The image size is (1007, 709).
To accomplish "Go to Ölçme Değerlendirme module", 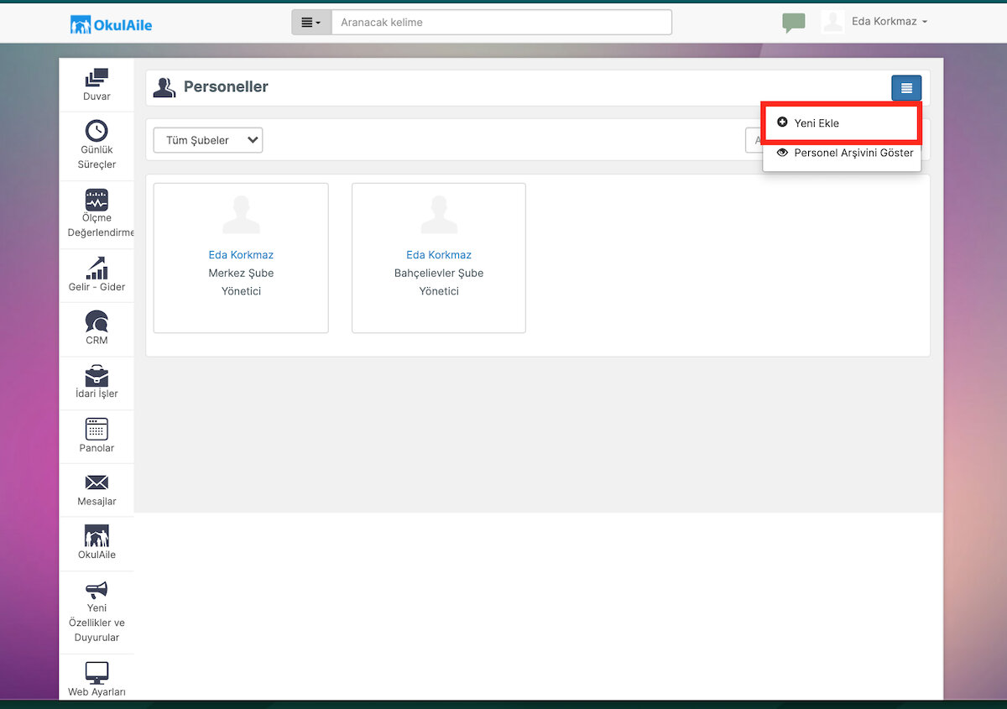I will (97, 215).
